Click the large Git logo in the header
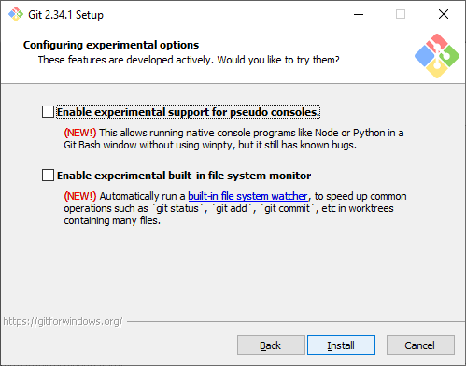 click(437, 56)
